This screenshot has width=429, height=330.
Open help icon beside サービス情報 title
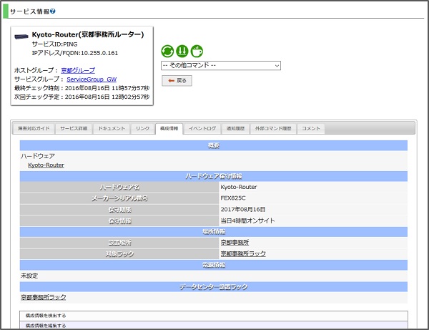(x=53, y=11)
